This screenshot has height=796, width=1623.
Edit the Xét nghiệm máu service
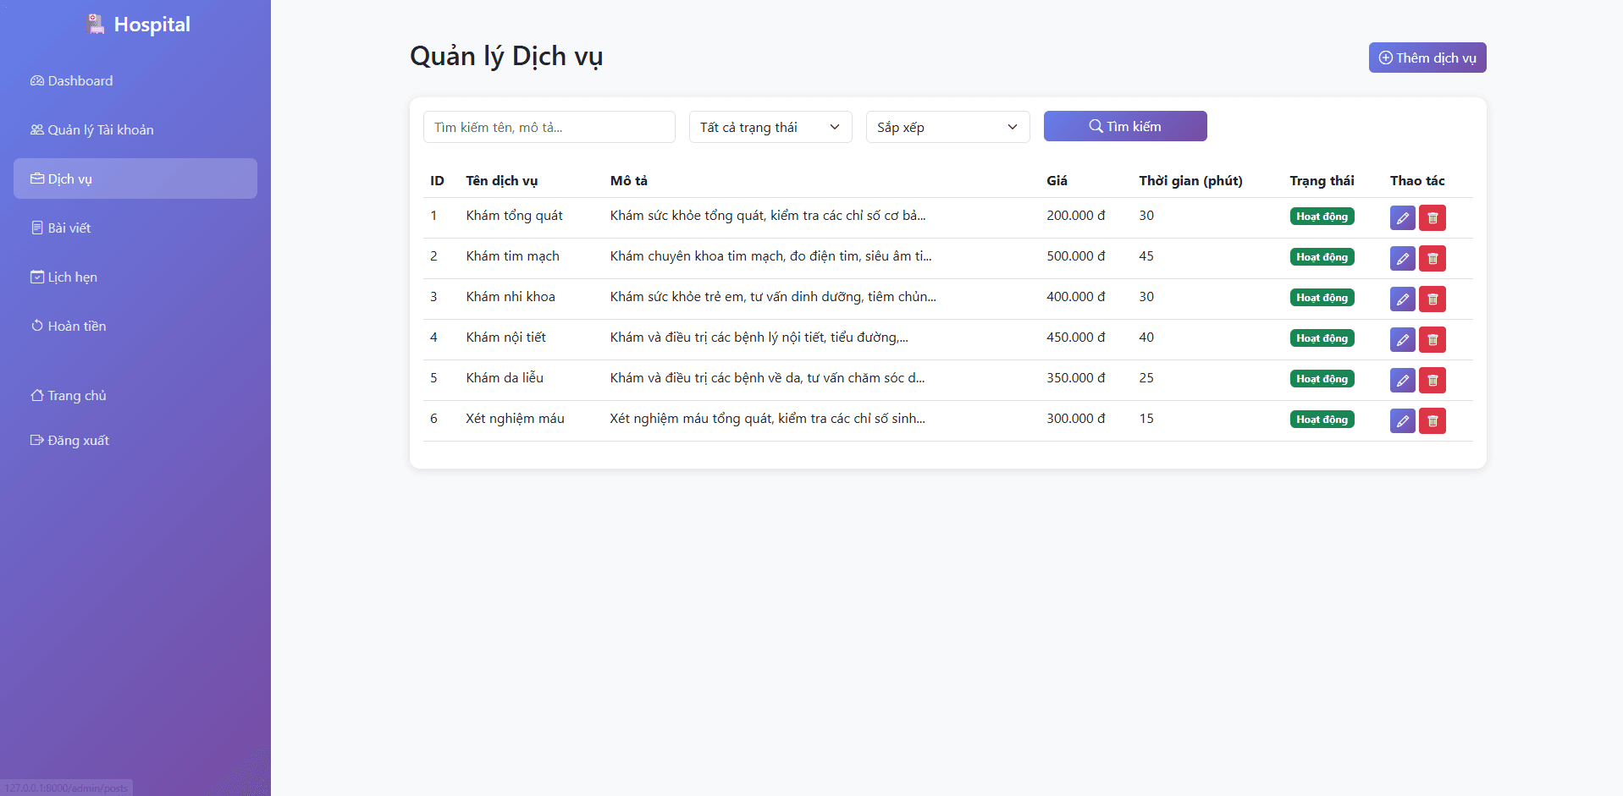tap(1402, 421)
